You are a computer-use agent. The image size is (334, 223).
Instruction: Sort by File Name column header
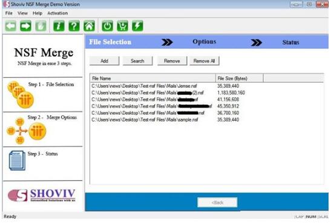pyautogui.click(x=152, y=79)
